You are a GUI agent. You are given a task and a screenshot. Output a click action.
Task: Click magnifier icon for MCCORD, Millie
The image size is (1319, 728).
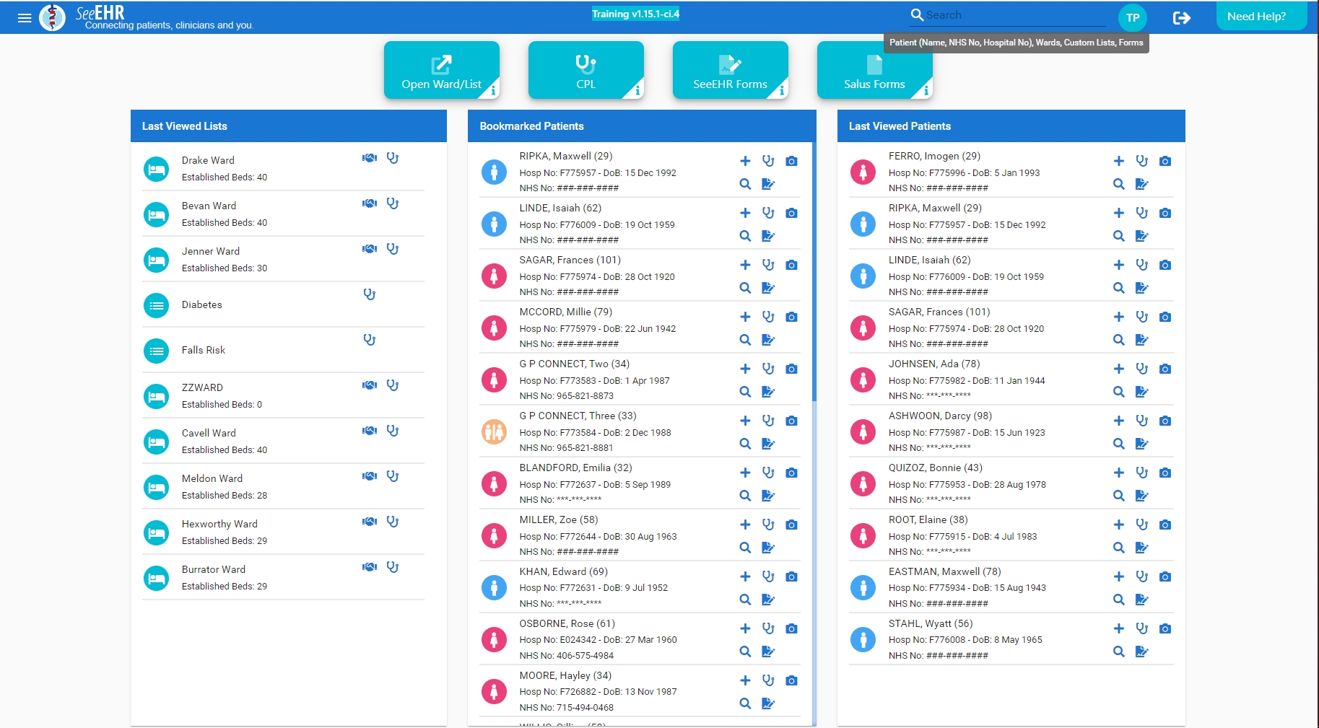click(x=745, y=340)
